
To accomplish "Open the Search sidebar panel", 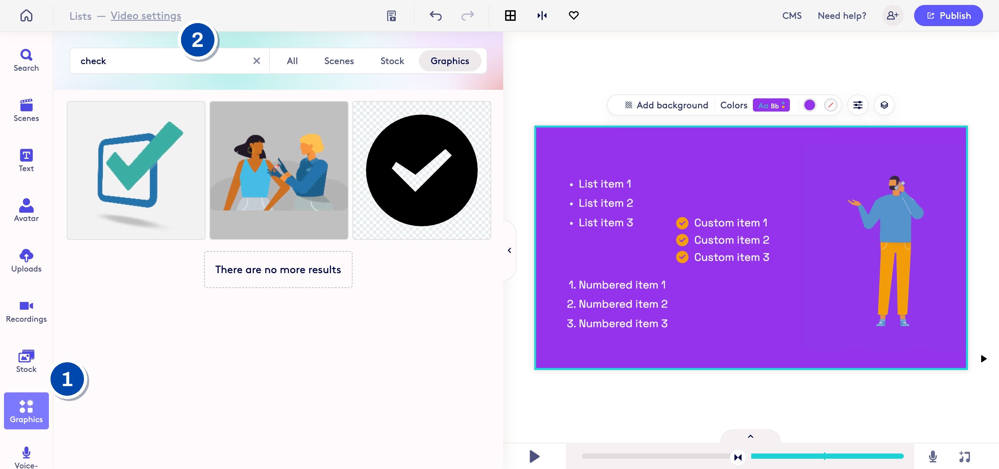I will pos(26,60).
